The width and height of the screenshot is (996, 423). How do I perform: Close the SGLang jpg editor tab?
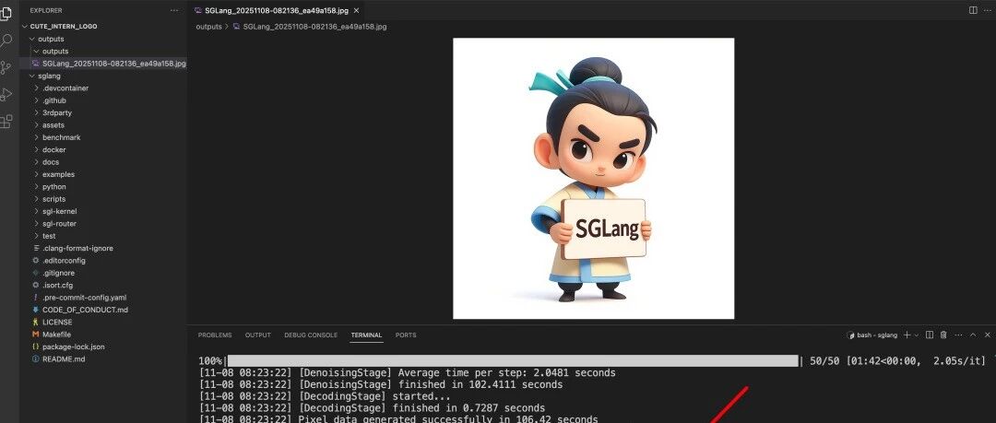(x=356, y=11)
